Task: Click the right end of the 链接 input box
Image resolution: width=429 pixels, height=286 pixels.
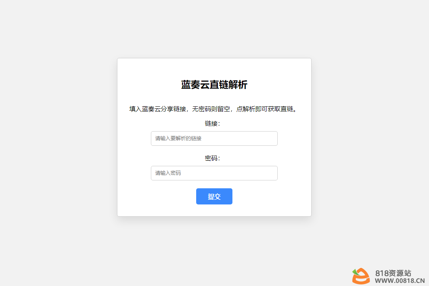Action: 274,139
